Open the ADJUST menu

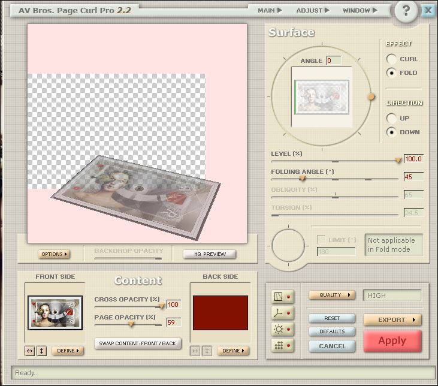click(313, 10)
